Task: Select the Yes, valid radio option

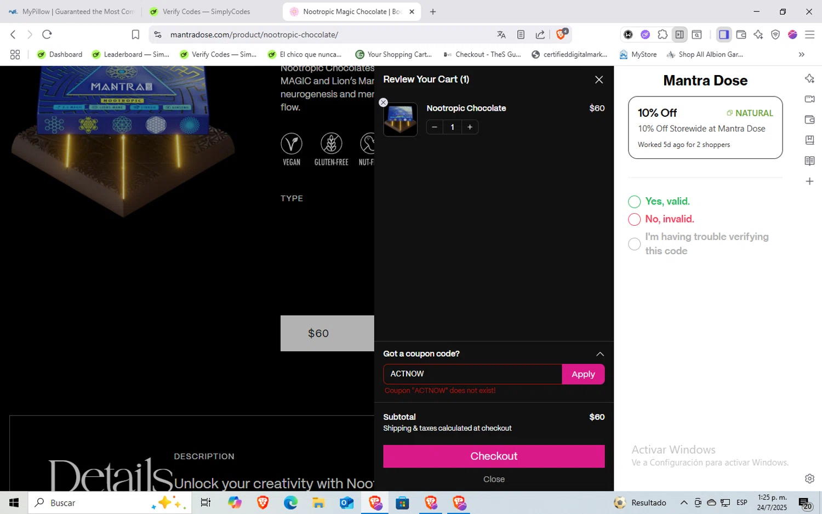Action: coord(634,202)
